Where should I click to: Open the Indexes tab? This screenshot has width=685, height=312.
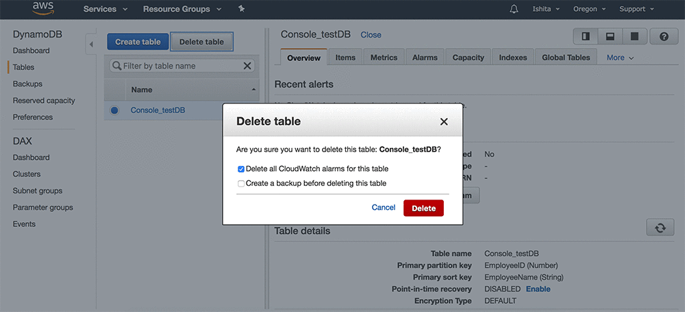point(513,58)
